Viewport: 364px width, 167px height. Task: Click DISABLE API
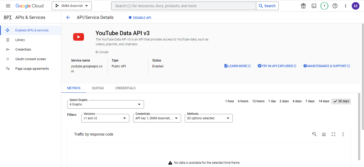(x=140, y=17)
